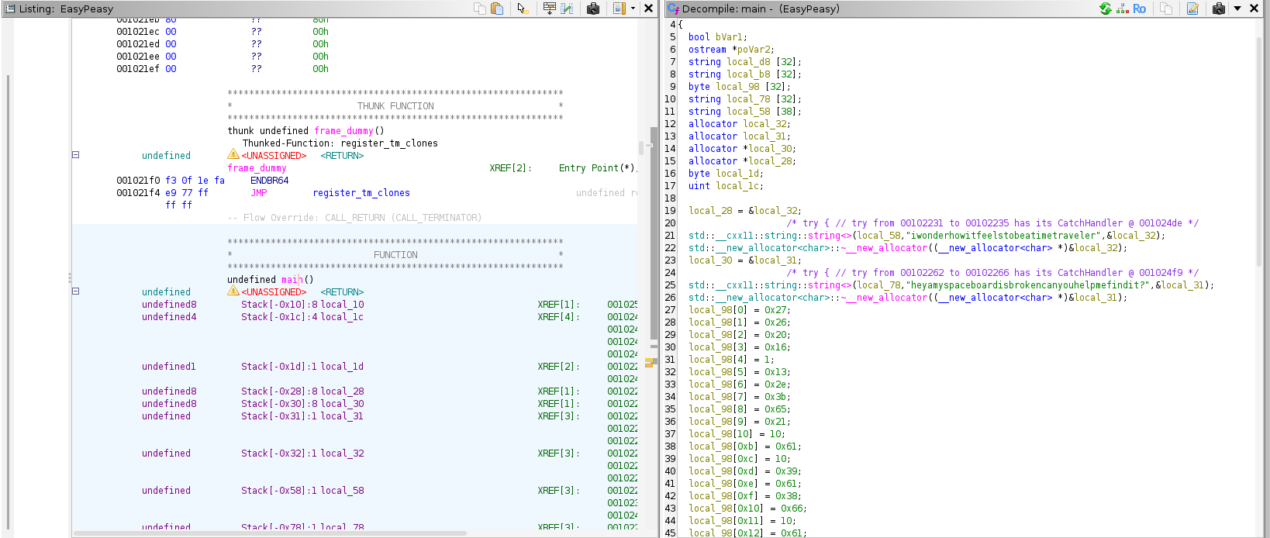Re-decompile the function with the green refresh icon
Viewport: 1270px width, 538px height.
pyautogui.click(x=1105, y=9)
